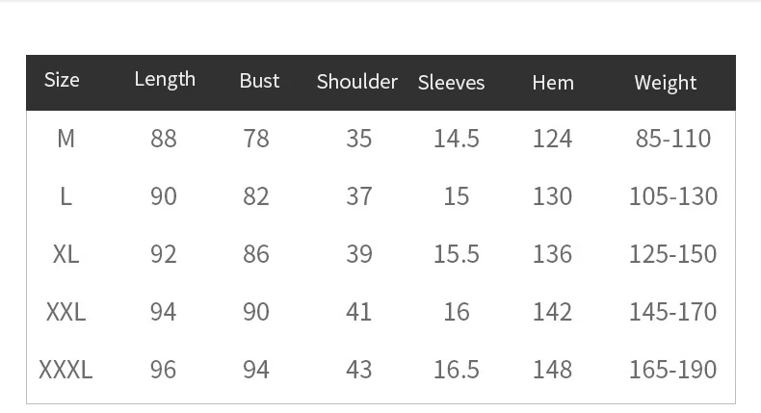Image resolution: width=761 pixels, height=413 pixels.
Task: Select the XXL size row label
Action: click(x=66, y=312)
